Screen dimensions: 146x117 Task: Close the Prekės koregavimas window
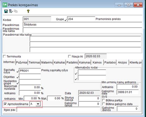pyautogui.click(x=138, y=5)
